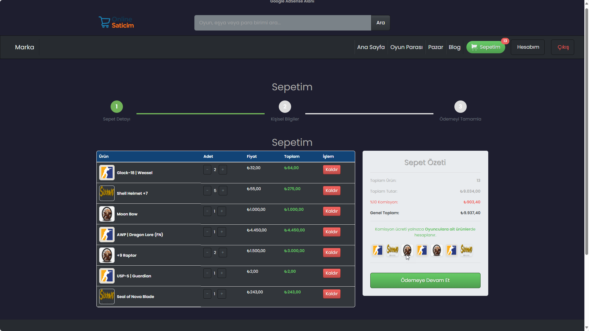Screen dimensions: 589x331
Task: Increase Shell Helmet +7 quantity
Action: pos(223,190)
